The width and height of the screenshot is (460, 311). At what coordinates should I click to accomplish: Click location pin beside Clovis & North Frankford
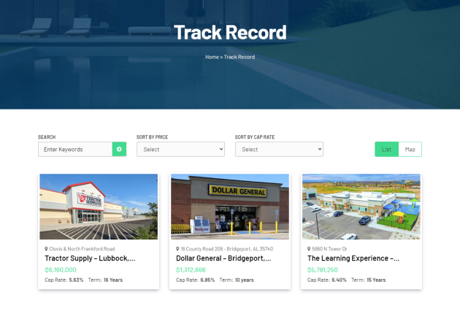(46, 249)
